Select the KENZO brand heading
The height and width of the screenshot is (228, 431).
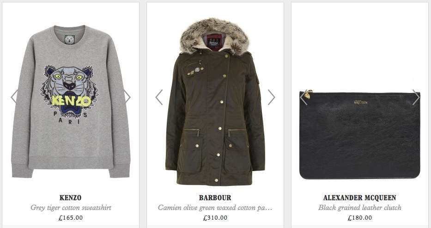70,198
